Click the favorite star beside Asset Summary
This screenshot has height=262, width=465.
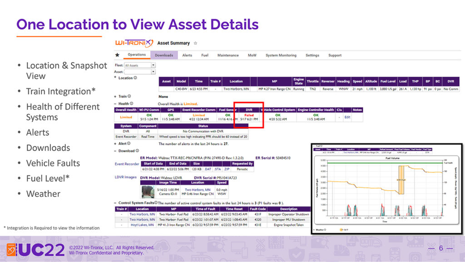coord(195,43)
